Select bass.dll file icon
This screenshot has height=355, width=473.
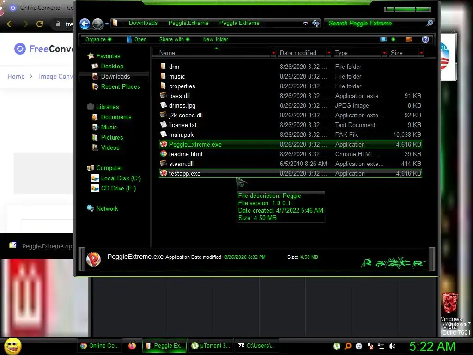pyautogui.click(x=163, y=95)
